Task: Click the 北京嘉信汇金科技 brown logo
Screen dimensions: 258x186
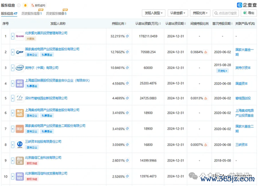Action: tap(20, 161)
